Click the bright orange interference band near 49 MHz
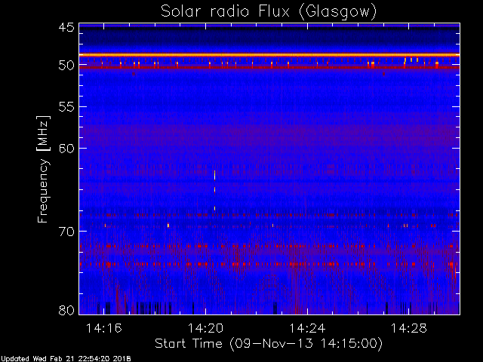The height and width of the screenshot is (362, 483). (x=269, y=55)
